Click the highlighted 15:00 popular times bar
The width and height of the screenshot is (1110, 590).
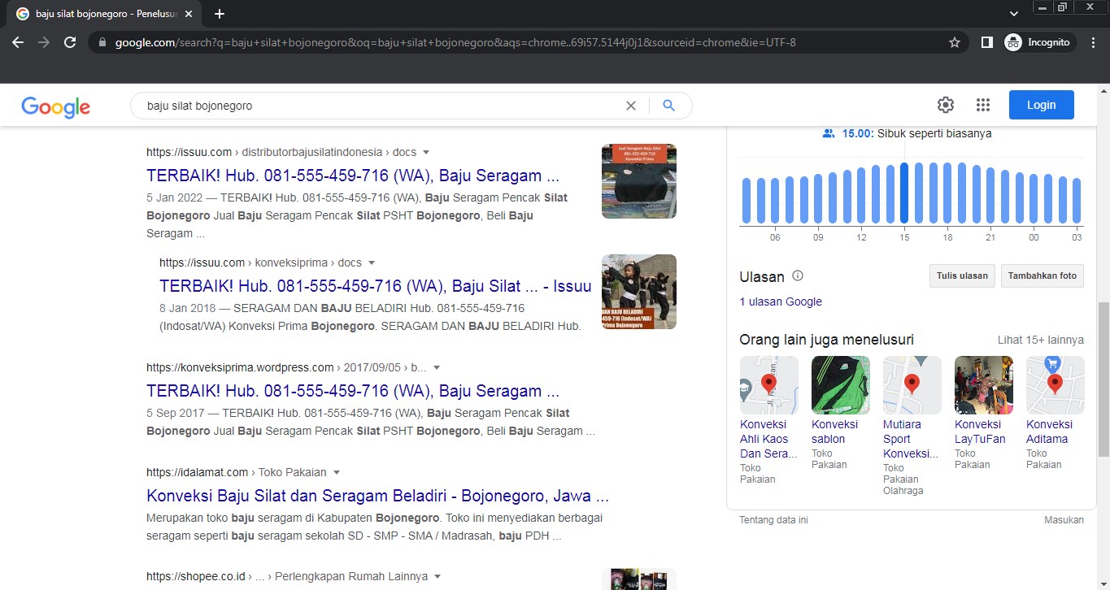click(904, 193)
